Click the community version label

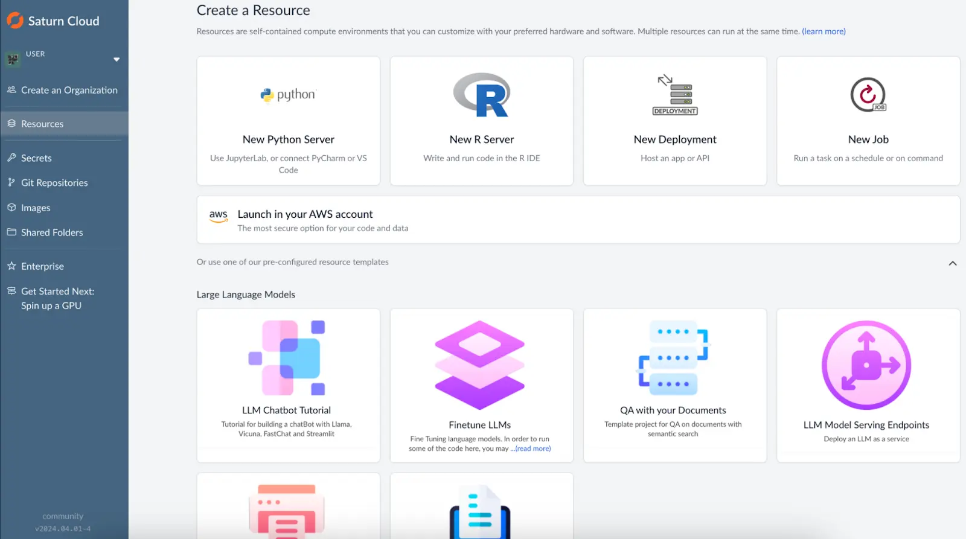pyautogui.click(x=63, y=517)
